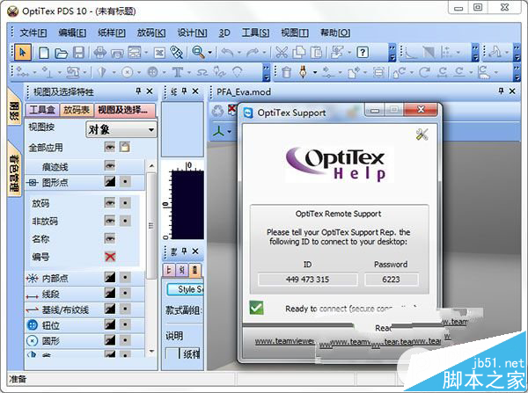Toggle eye visibility for 非放码
528x393 pixels.
[110, 221]
